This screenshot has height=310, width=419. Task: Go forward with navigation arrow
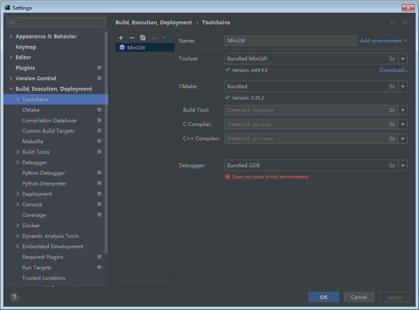click(405, 22)
